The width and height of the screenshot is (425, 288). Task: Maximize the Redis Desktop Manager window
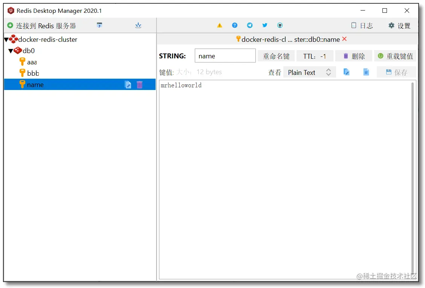(x=385, y=11)
